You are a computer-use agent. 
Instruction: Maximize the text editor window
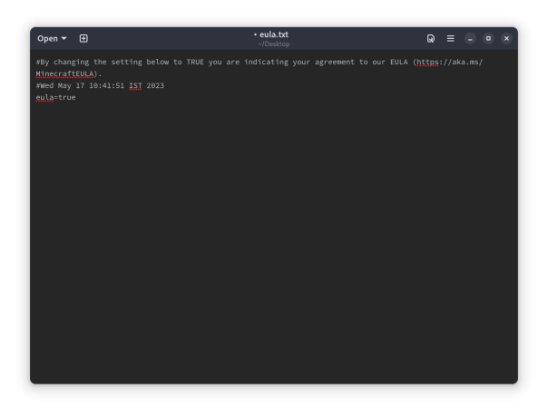tap(488, 38)
